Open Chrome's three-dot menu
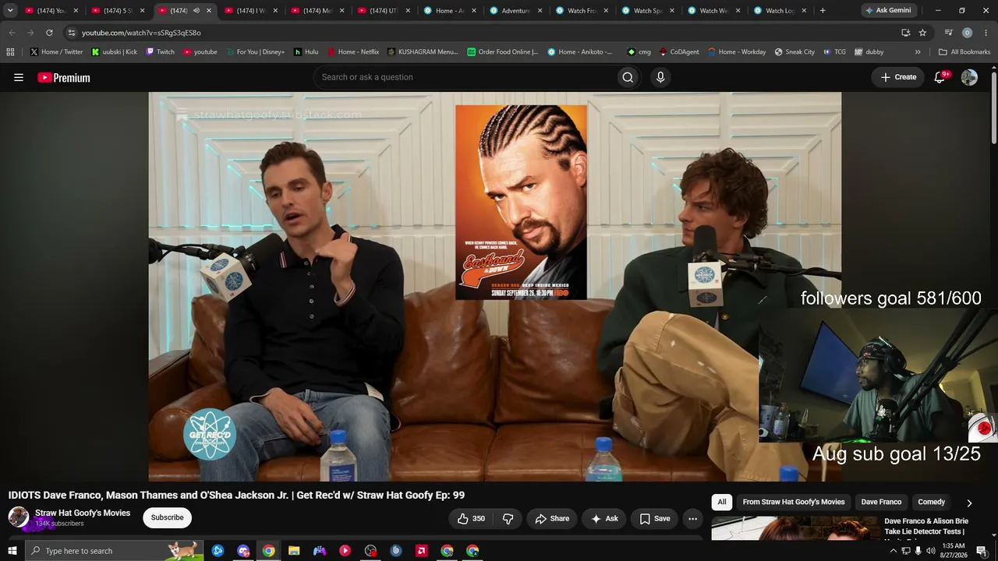The height and width of the screenshot is (561, 998). pos(986,33)
